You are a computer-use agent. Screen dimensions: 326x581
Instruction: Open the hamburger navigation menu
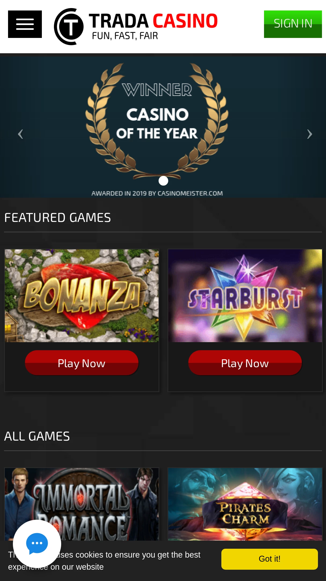click(x=25, y=24)
